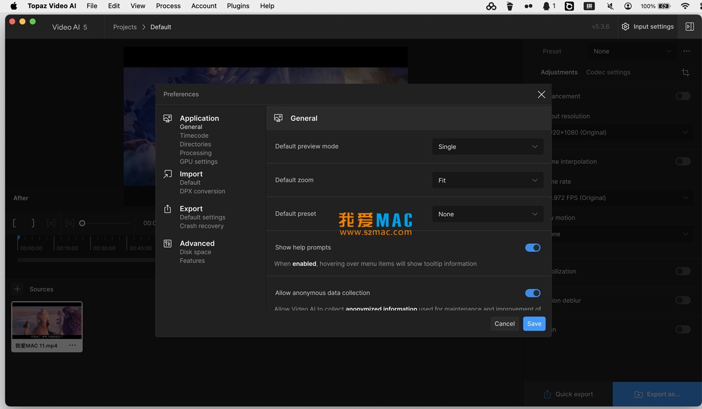Open the Plugins menu

point(238,6)
